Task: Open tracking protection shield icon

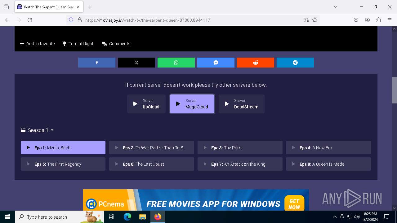Action: point(71,20)
